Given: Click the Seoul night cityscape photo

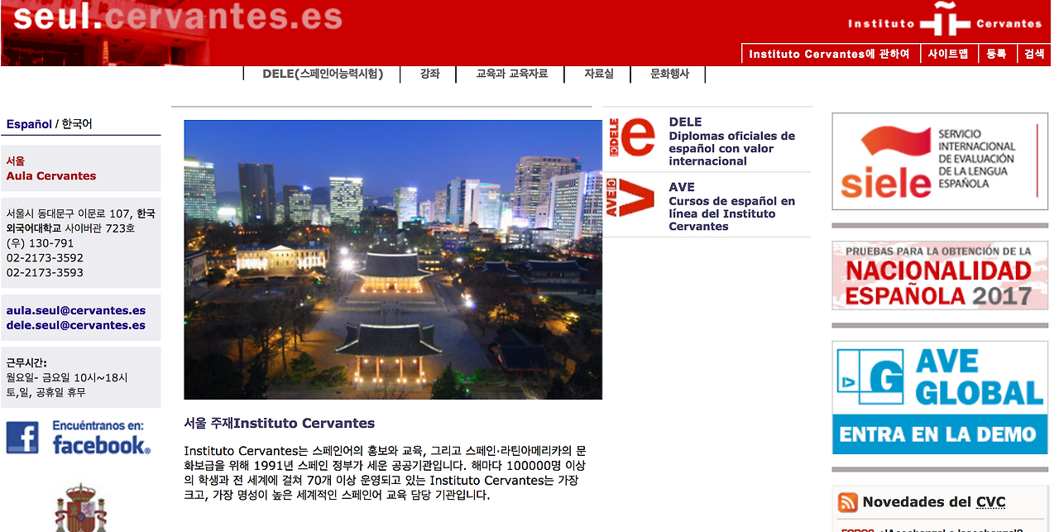Looking at the screenshot, I should (x=393, y=260).
